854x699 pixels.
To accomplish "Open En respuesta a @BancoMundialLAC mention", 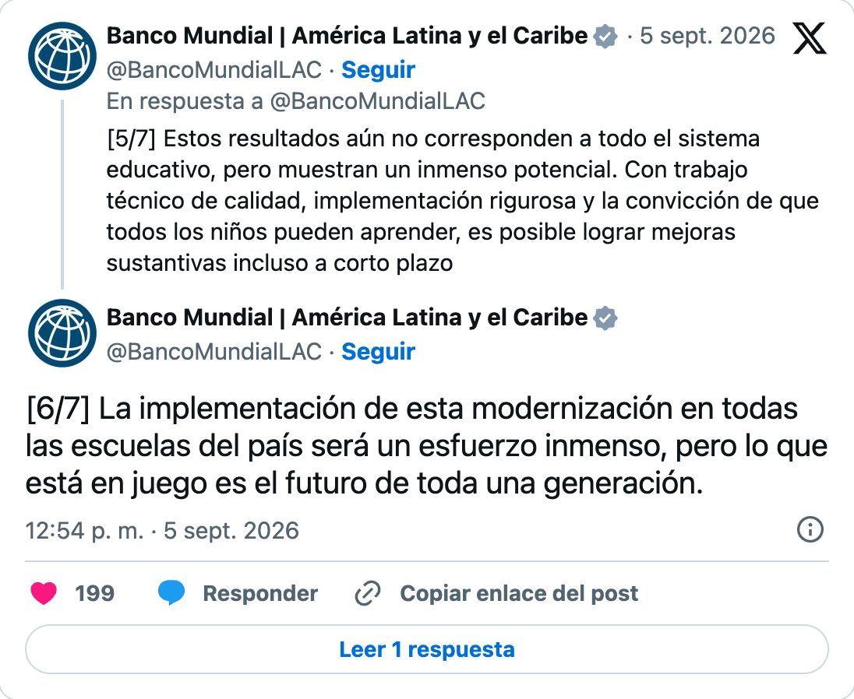I will coord(377,101).
